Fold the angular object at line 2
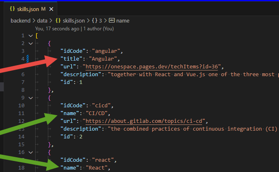279x172 pixels. pos(30,43)
